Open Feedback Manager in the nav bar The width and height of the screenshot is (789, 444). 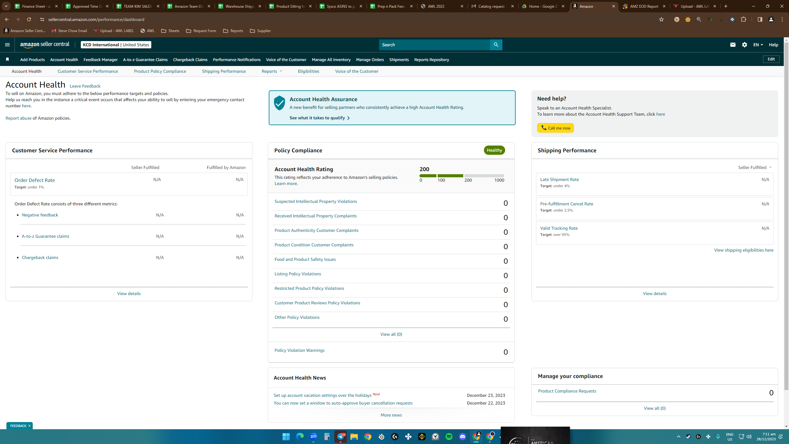(x=100, y=60)
